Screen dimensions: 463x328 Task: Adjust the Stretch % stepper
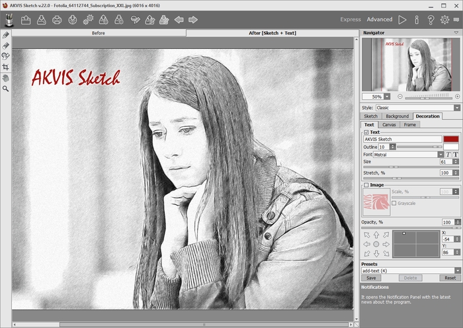[x=456, y=173]
